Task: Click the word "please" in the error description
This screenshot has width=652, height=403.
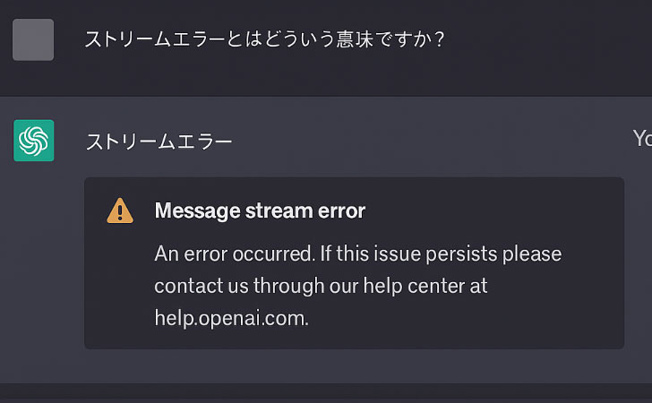Action: click(532, 253)
